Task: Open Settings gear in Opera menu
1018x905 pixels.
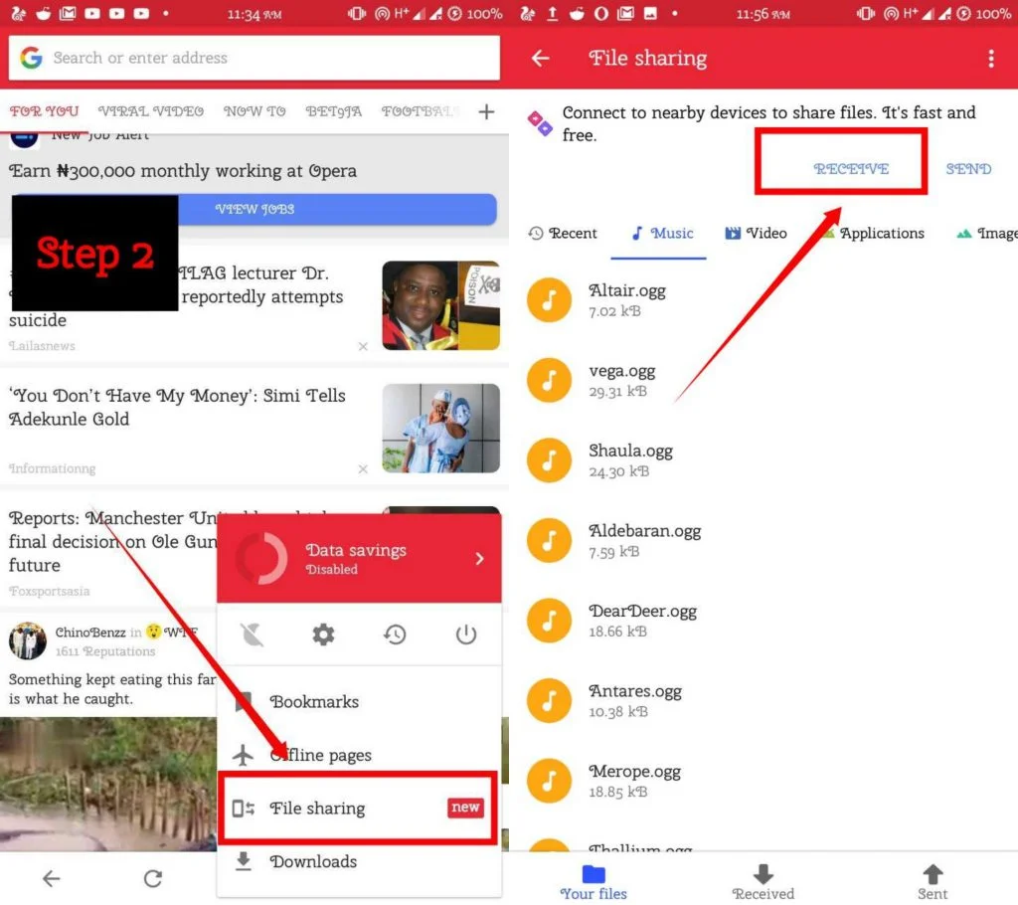Action: click(323, 634)
